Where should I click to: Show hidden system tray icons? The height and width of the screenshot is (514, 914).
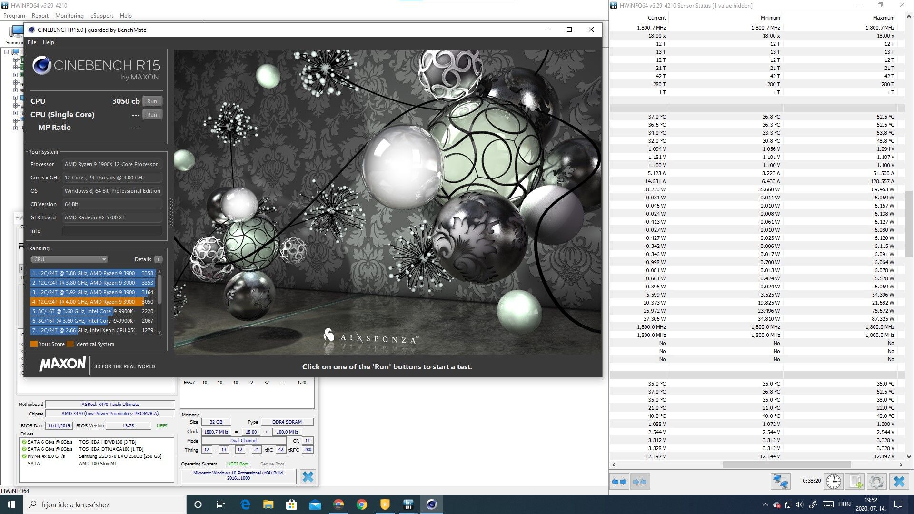pyautogui.click(x=765, y=504)
